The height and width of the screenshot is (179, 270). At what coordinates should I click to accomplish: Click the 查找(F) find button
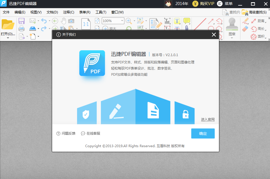231,12
